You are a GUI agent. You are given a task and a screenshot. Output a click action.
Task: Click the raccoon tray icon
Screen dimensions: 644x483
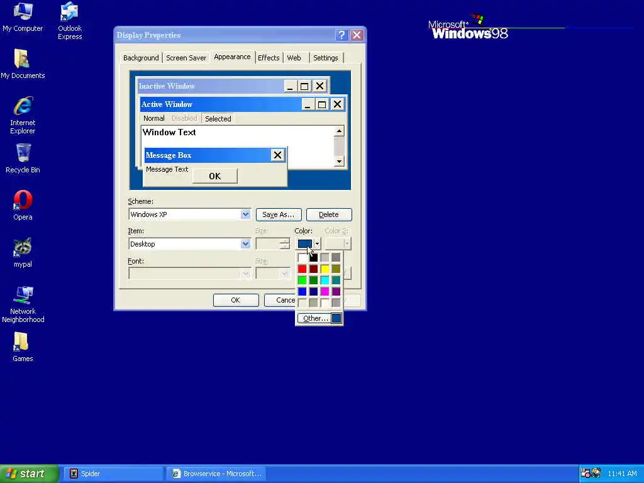click(x=596, y=473)
